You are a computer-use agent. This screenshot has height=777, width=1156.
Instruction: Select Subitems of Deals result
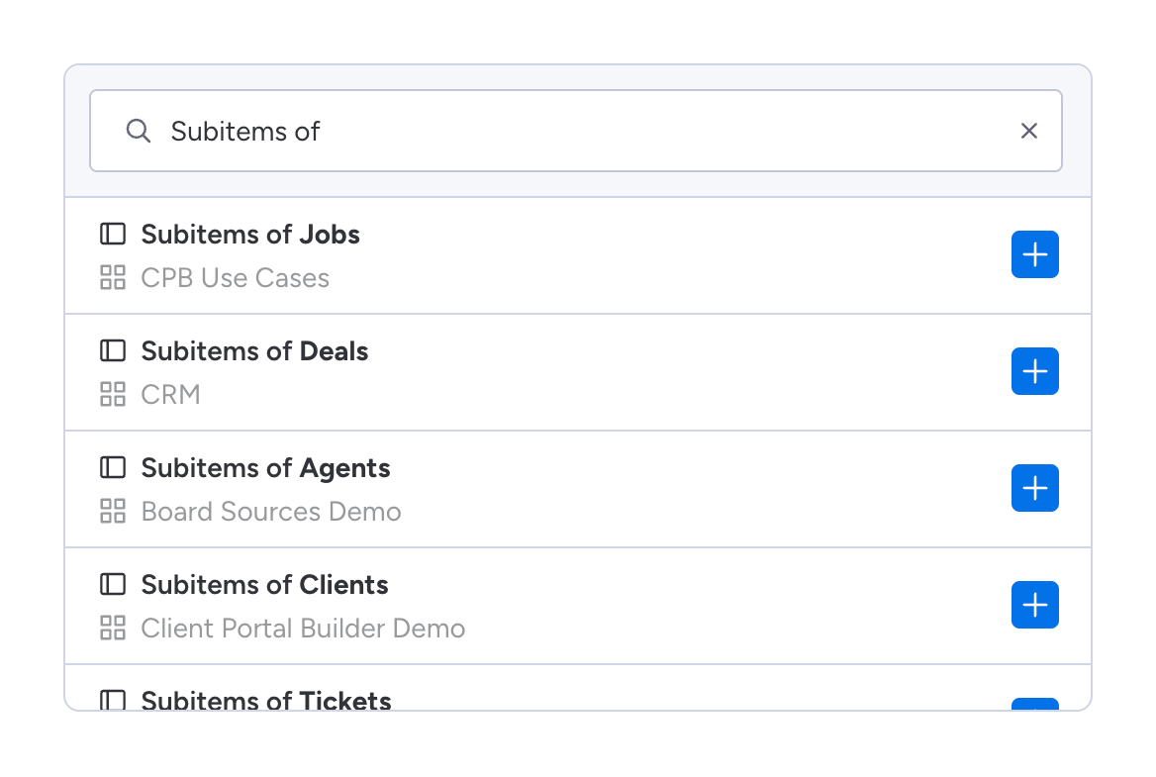pyautogui.click(x=254, y=351)
